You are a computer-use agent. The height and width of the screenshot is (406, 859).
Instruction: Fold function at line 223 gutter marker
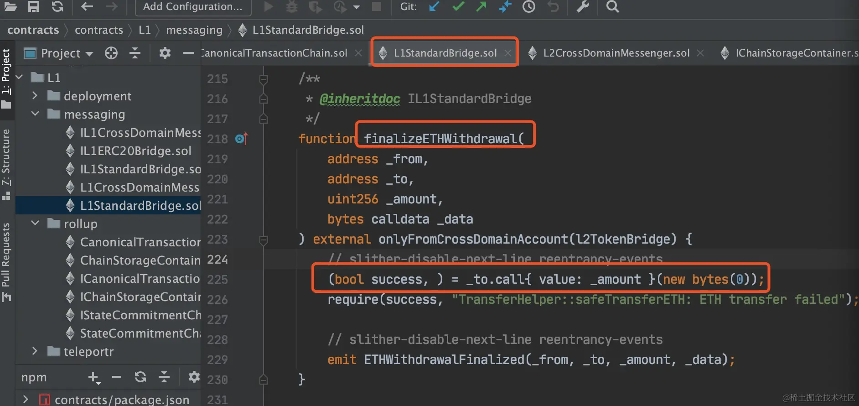tap(264, 239)
